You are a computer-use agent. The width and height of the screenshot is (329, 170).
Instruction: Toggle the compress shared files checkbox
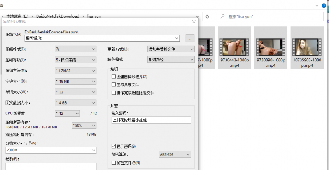click(x=114, y=85)
